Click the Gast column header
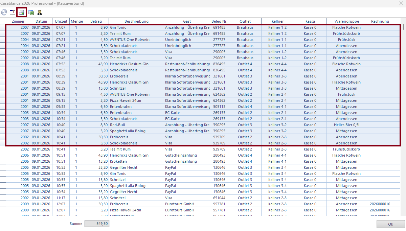This screenshot has width=406, height=231. pos(187,21)
